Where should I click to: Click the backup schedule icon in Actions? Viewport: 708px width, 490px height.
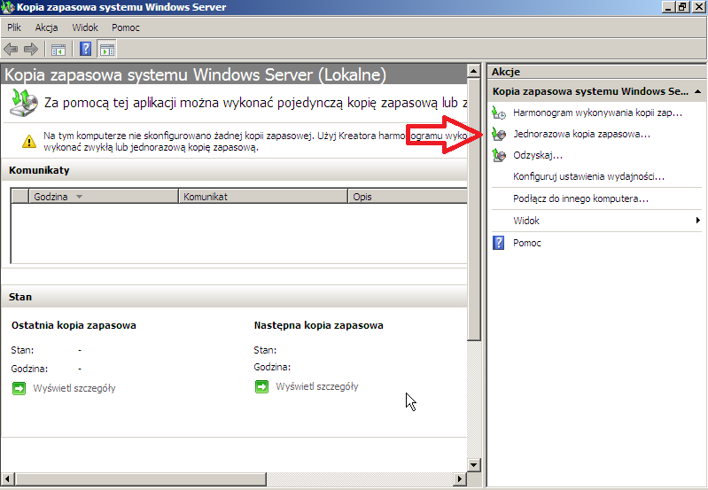tap(499, 113)
